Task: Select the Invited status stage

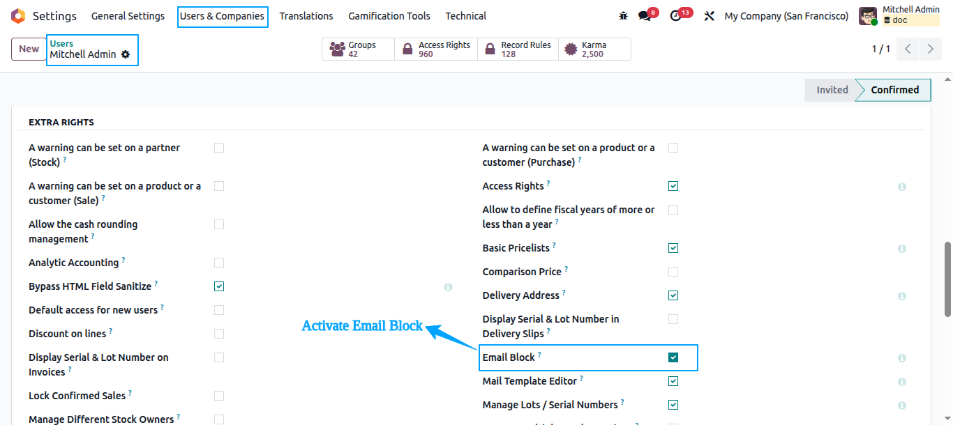Action: point(830,90)
